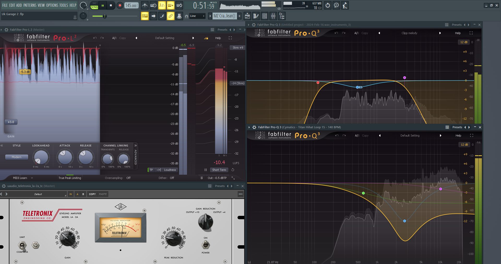Image resolution: width=501 pixels, height=264 pixels.
Task: Click Loudness meter button in Pro-L 2
Action: [170, 170]
